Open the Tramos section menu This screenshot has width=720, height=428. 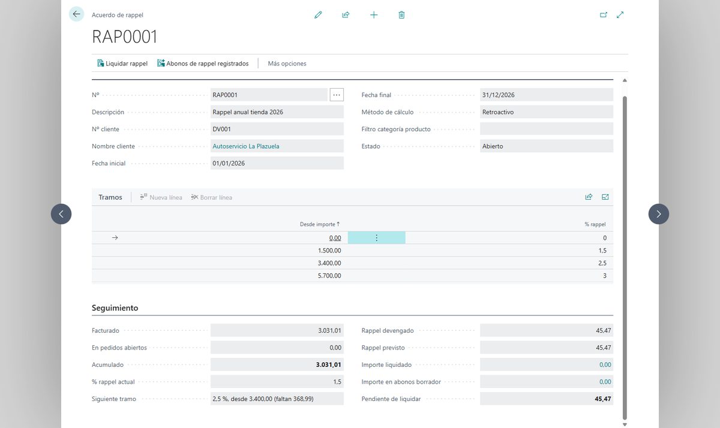pyautogui.click(x=110, y=197)
